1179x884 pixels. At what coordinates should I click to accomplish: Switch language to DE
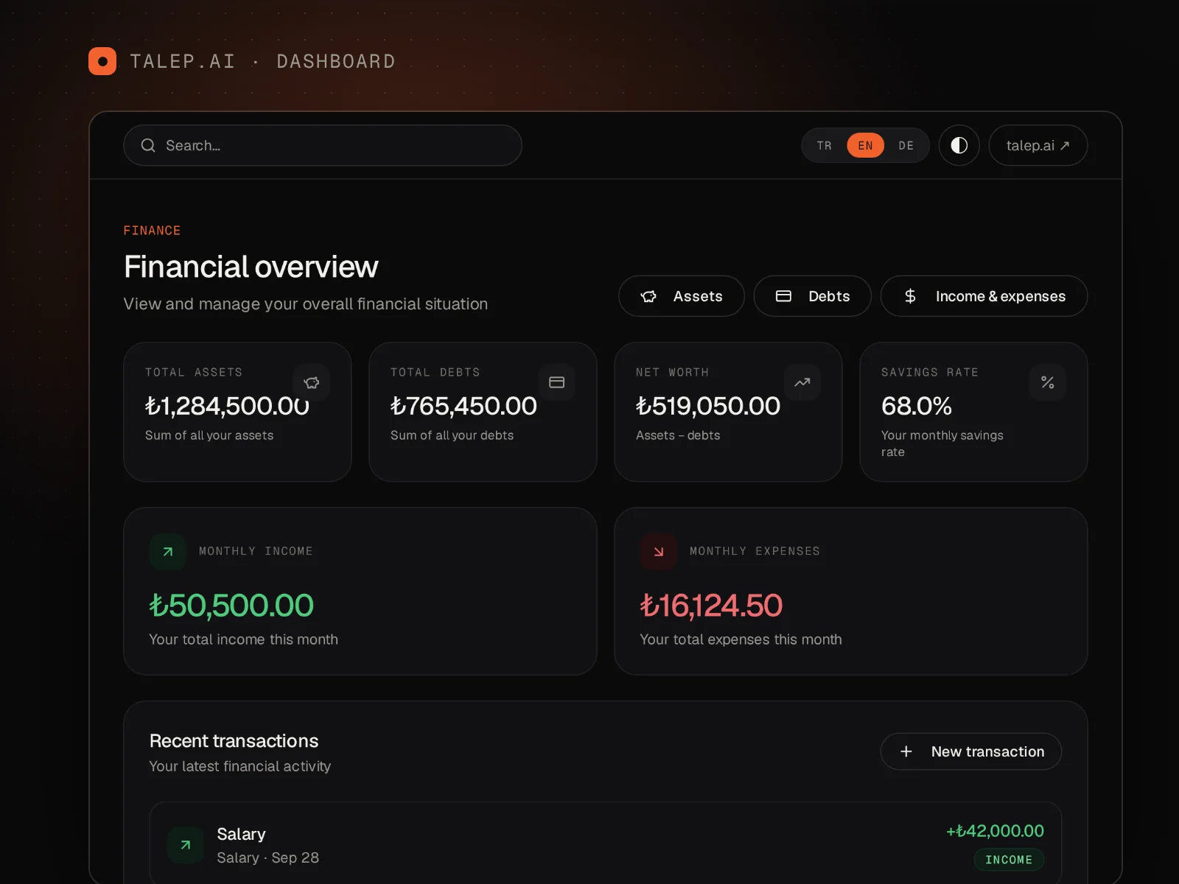(906, 146)
